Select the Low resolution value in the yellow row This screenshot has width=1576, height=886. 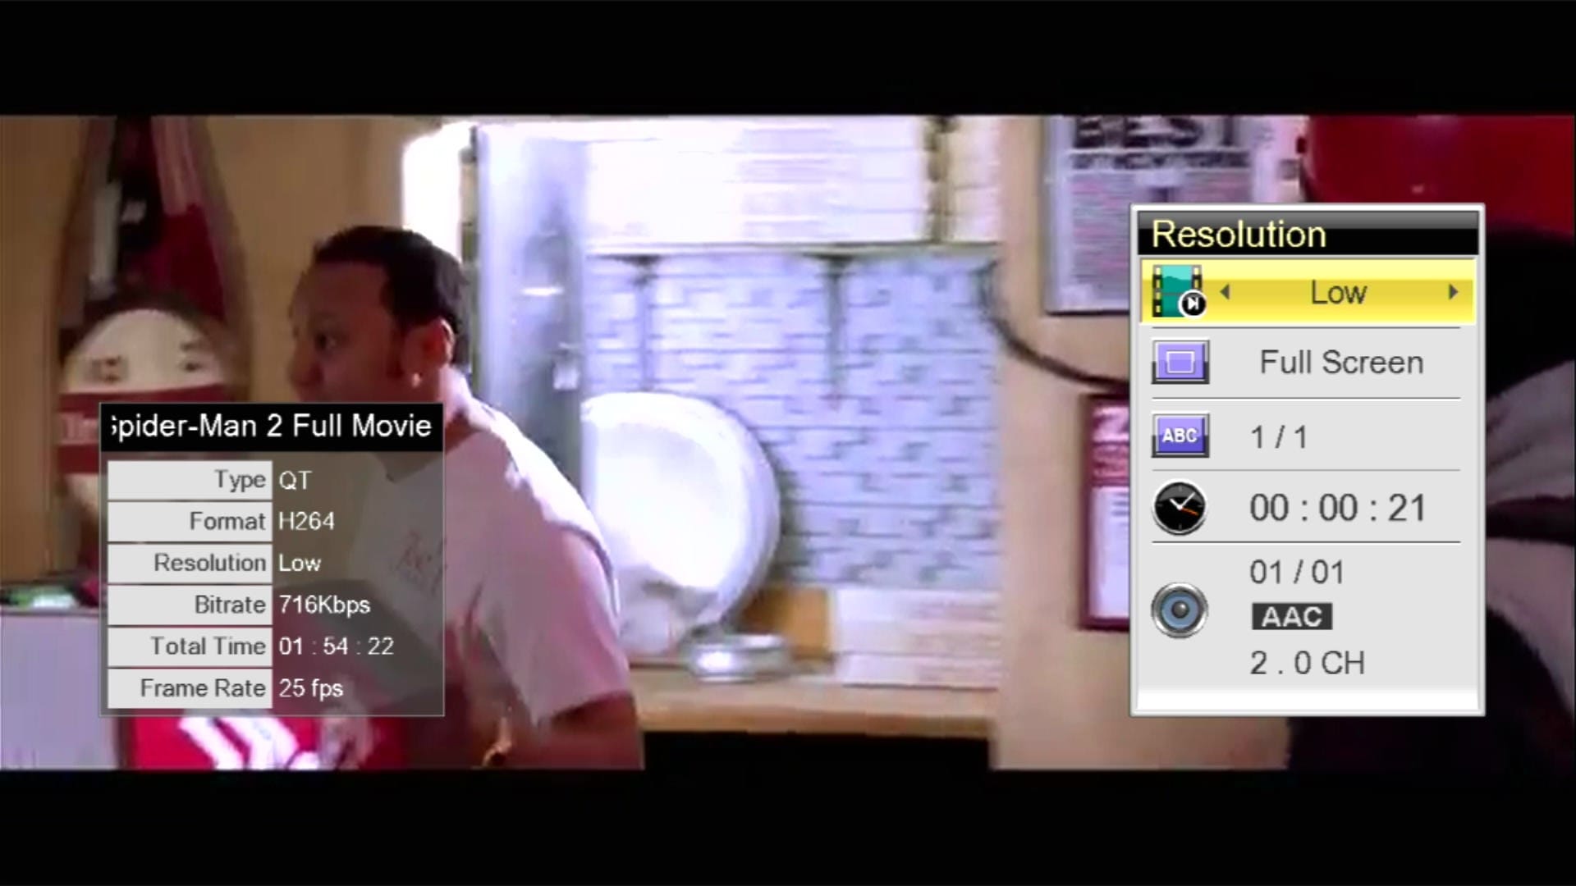click(x=1338, y=292)
